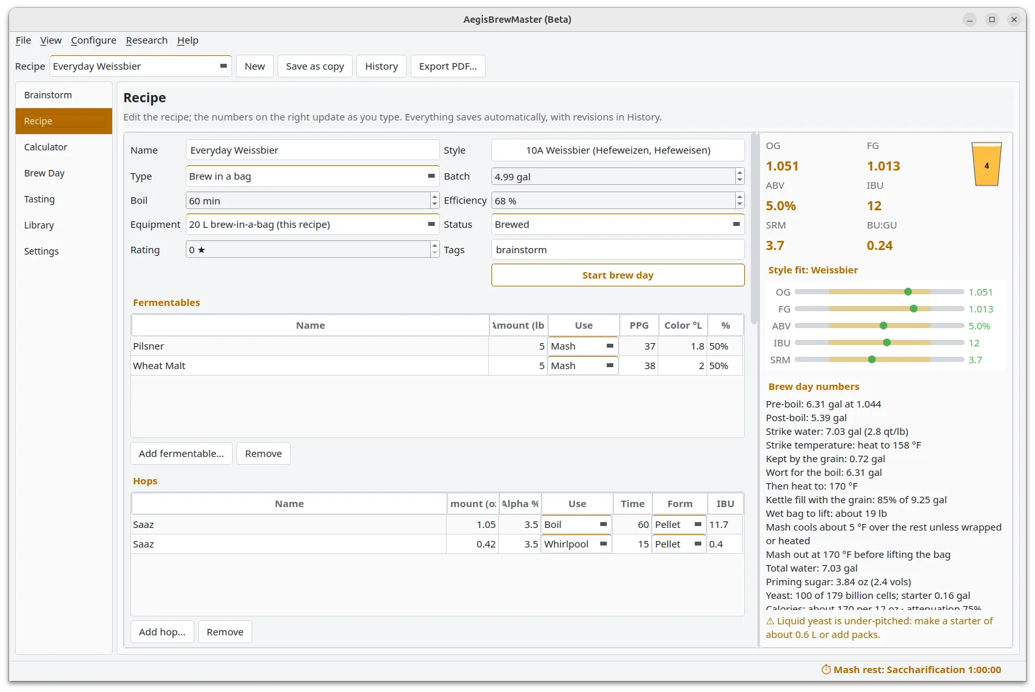Screen dimensions: 1035x692
Task: Switch to the Calculator section
Action: tap(64, 147)
